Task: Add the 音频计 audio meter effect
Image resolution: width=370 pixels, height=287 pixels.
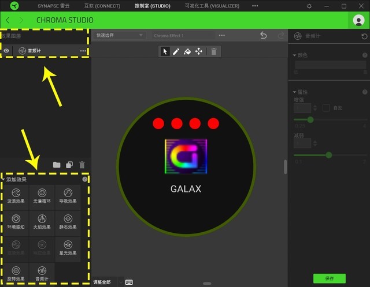Action: (42, 274)
